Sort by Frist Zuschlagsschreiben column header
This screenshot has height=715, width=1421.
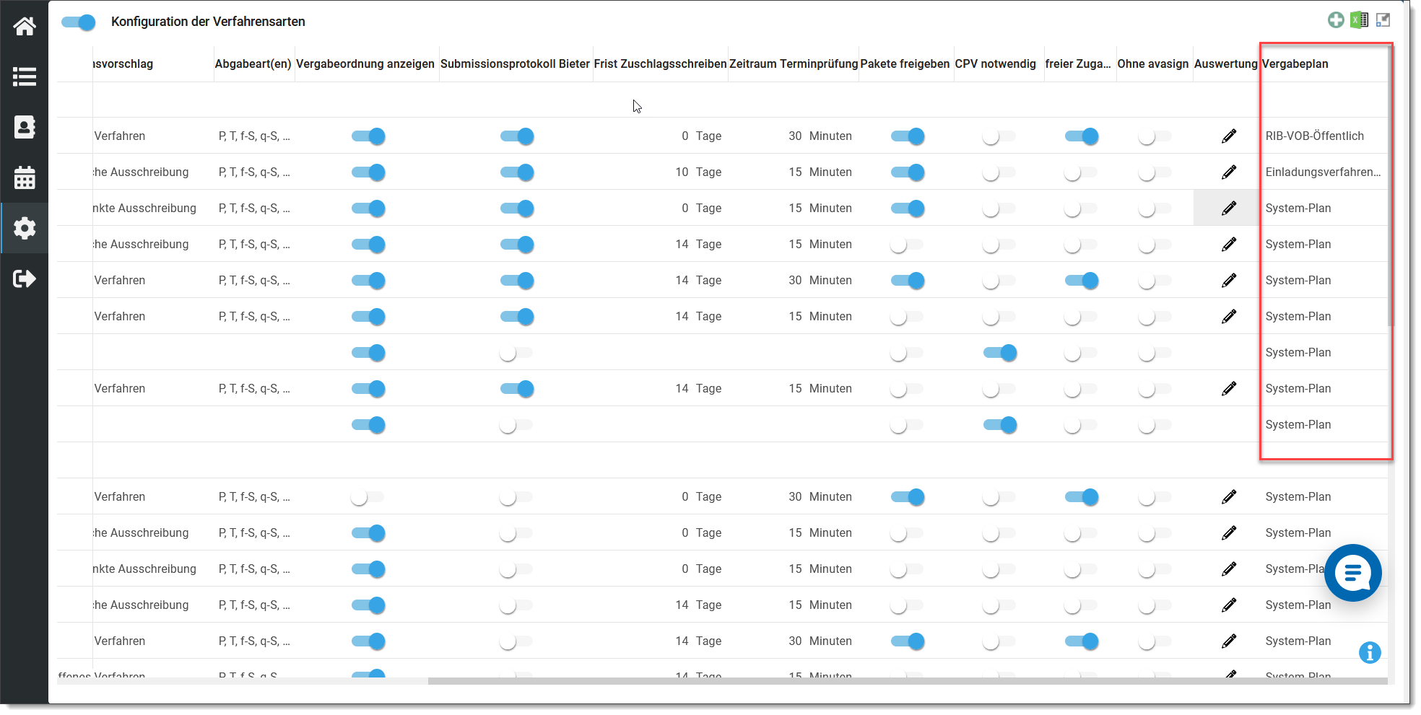coord(660,63)
